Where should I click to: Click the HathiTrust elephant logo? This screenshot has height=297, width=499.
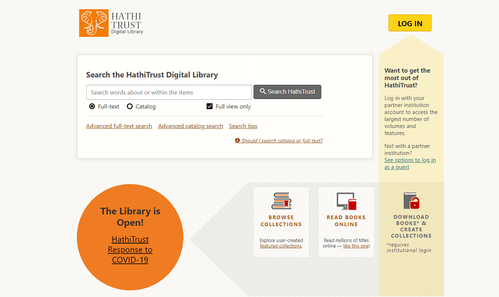pyautogui.click(x=94, y=23)
